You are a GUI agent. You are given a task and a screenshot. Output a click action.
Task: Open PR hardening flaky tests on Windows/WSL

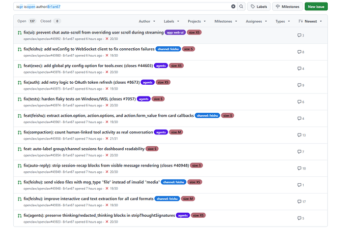pyautogui.click(x=80, y=99)
